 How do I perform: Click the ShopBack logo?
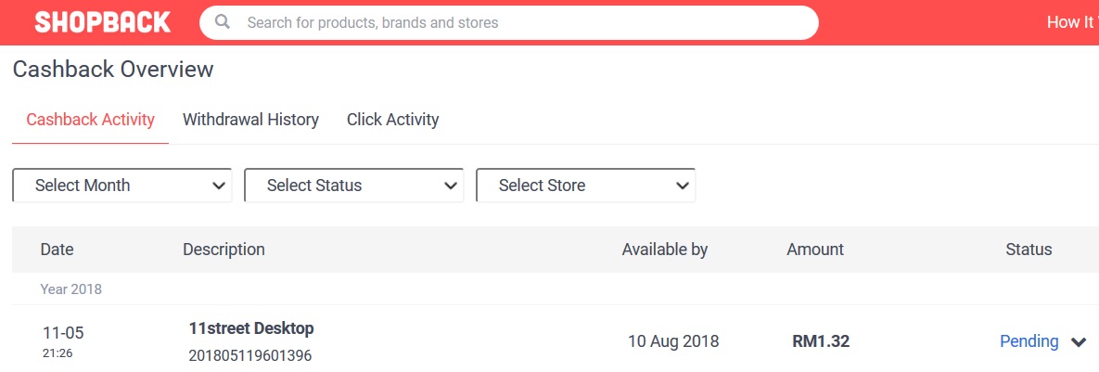102,22
